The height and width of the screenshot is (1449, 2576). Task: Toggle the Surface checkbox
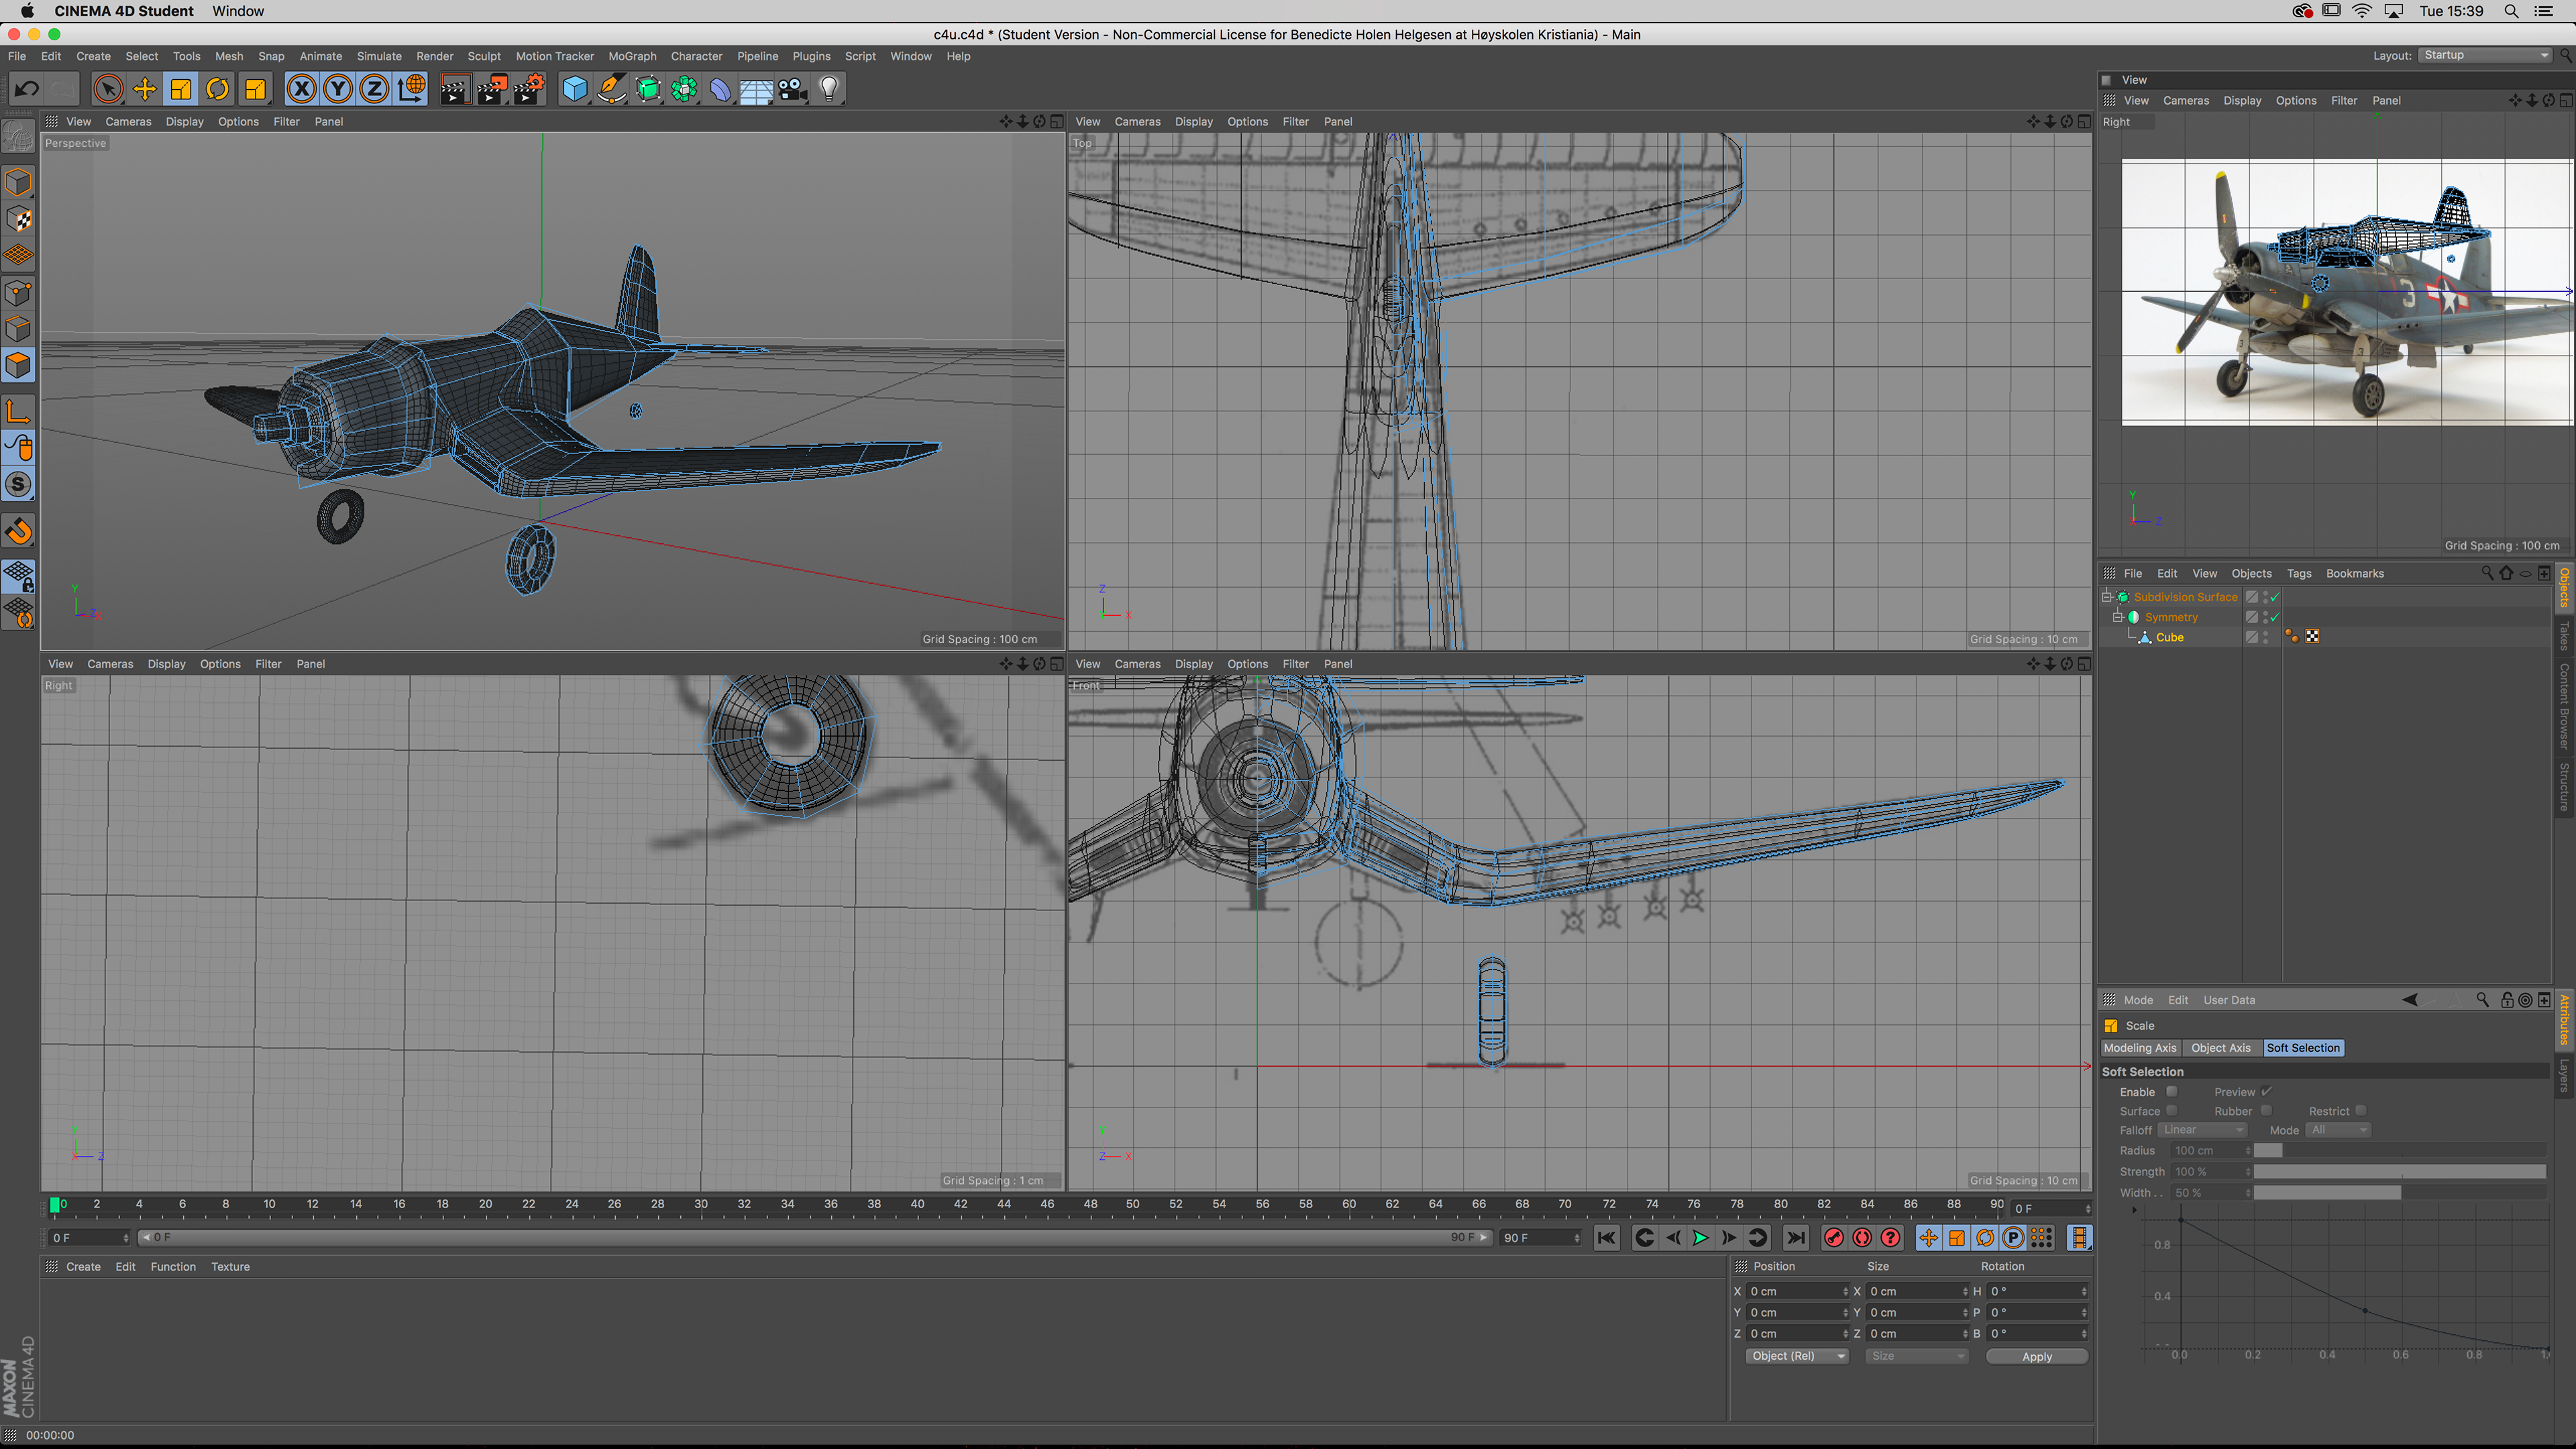click(x=2171, y=1110)
